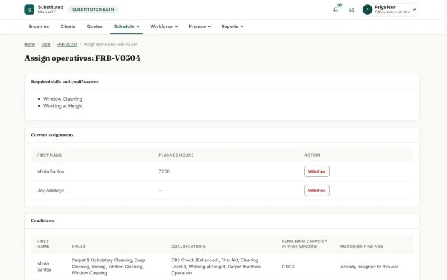447x280 pixels.
Task: Click the 7.250 planned hours value
Action: pos(164,171)
